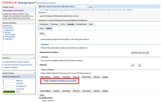Image resolution: width=162 pixels, height=102 pixels.
Task: Open the Notes tab
Action: coord(91,24)
